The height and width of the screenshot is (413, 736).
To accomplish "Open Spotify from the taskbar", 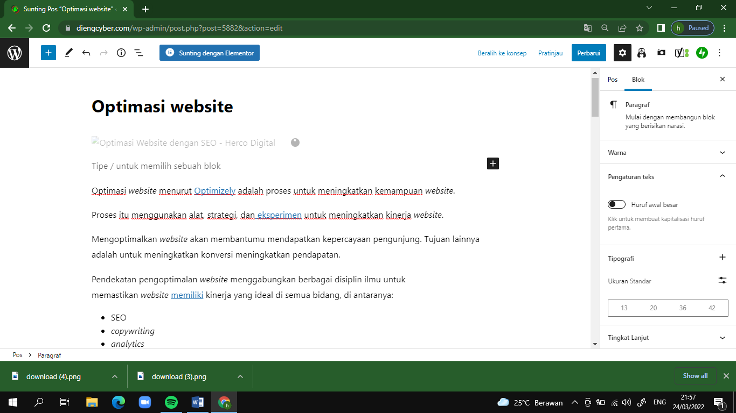I will [x=171, y=402].
